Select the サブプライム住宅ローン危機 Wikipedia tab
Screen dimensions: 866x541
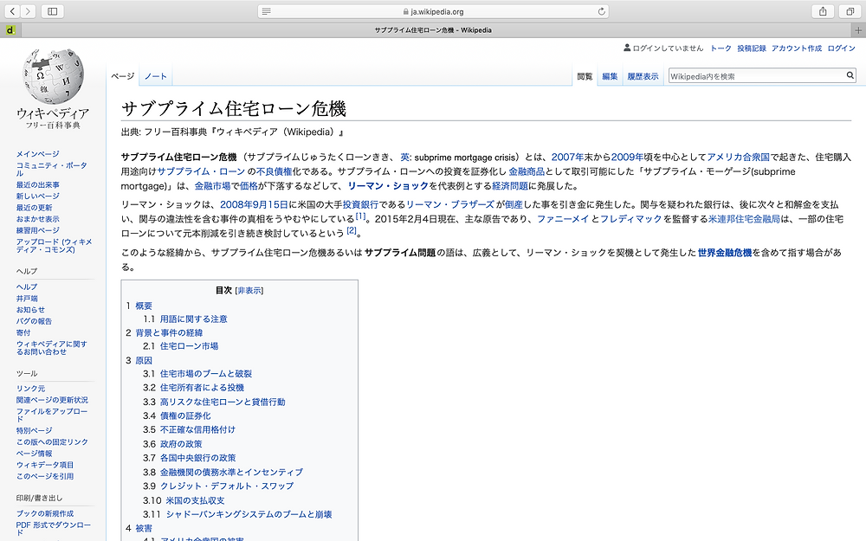(x=433, y=30)
